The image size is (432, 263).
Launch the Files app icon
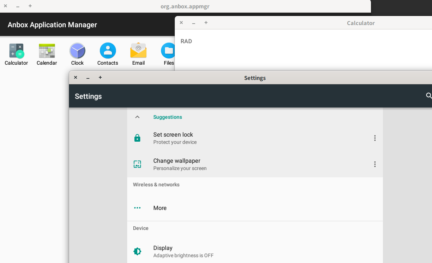pos(168,50)
